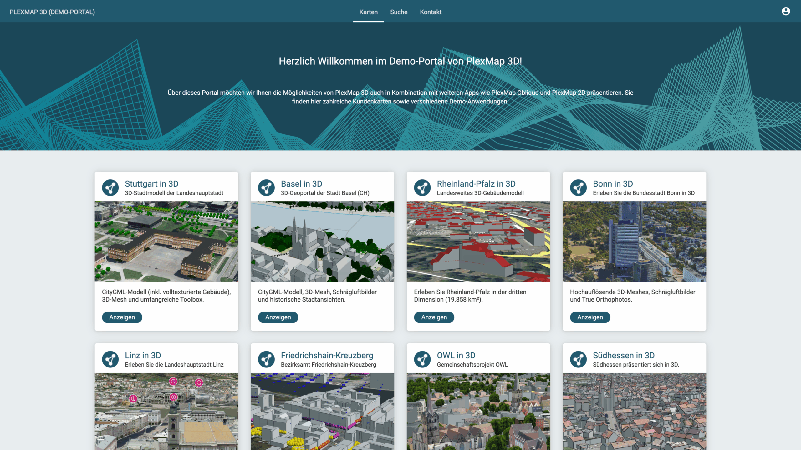Click text 'Erleben Sie die Landeshauptstadt Linz'
This screenshot has height=450, width=801.
click(174, 365)
